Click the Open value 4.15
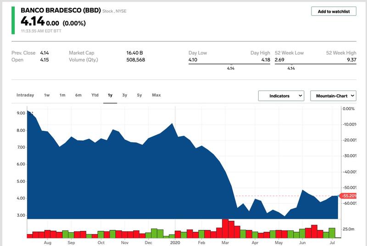 [x=44, y=60]
